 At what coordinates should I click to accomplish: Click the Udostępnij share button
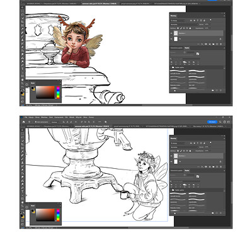212,122
